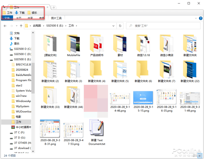Select $RECYCLE.BIN folder in tree
The width and height of the screenshot is (204, 159).
click(x=21, y=65)
